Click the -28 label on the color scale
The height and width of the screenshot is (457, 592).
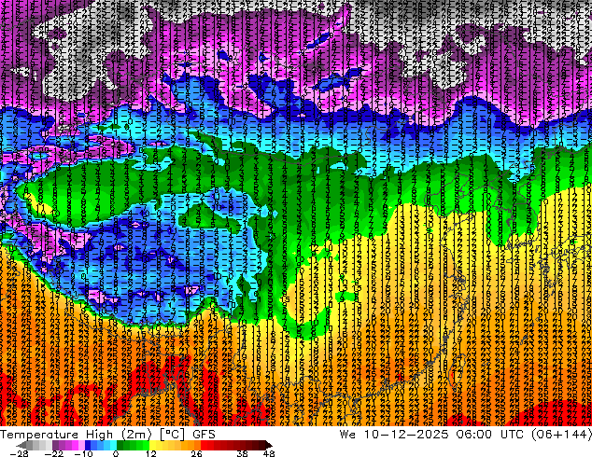pyautogui.click(x=19, y=453)
